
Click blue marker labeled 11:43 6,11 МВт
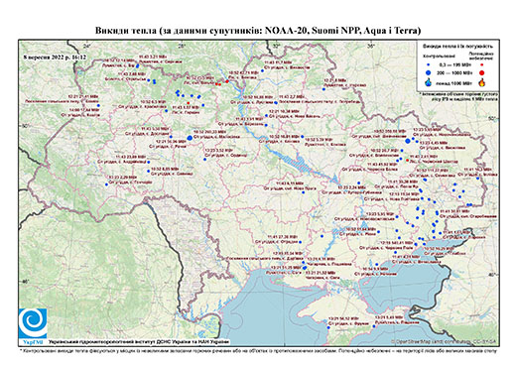[x=303, y=192]
